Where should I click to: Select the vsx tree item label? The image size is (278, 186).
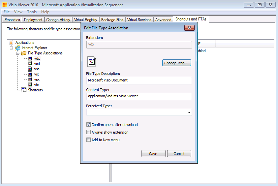tap(37, 79)
